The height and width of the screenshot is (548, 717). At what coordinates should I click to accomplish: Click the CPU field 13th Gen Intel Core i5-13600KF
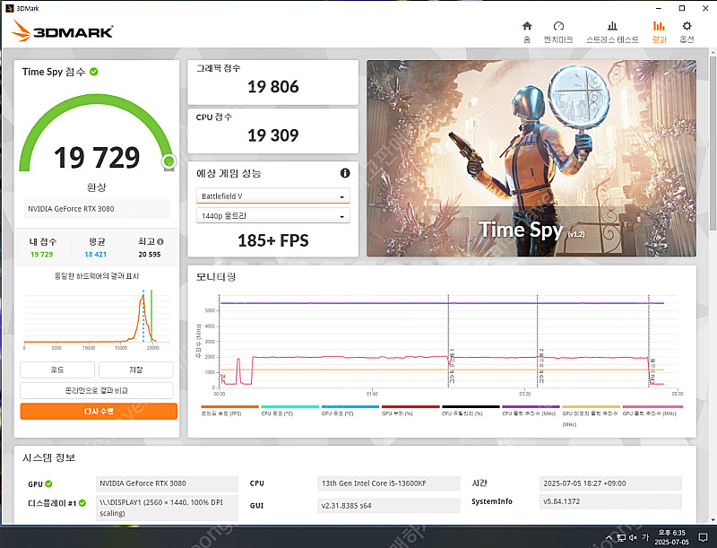point(389,483)
